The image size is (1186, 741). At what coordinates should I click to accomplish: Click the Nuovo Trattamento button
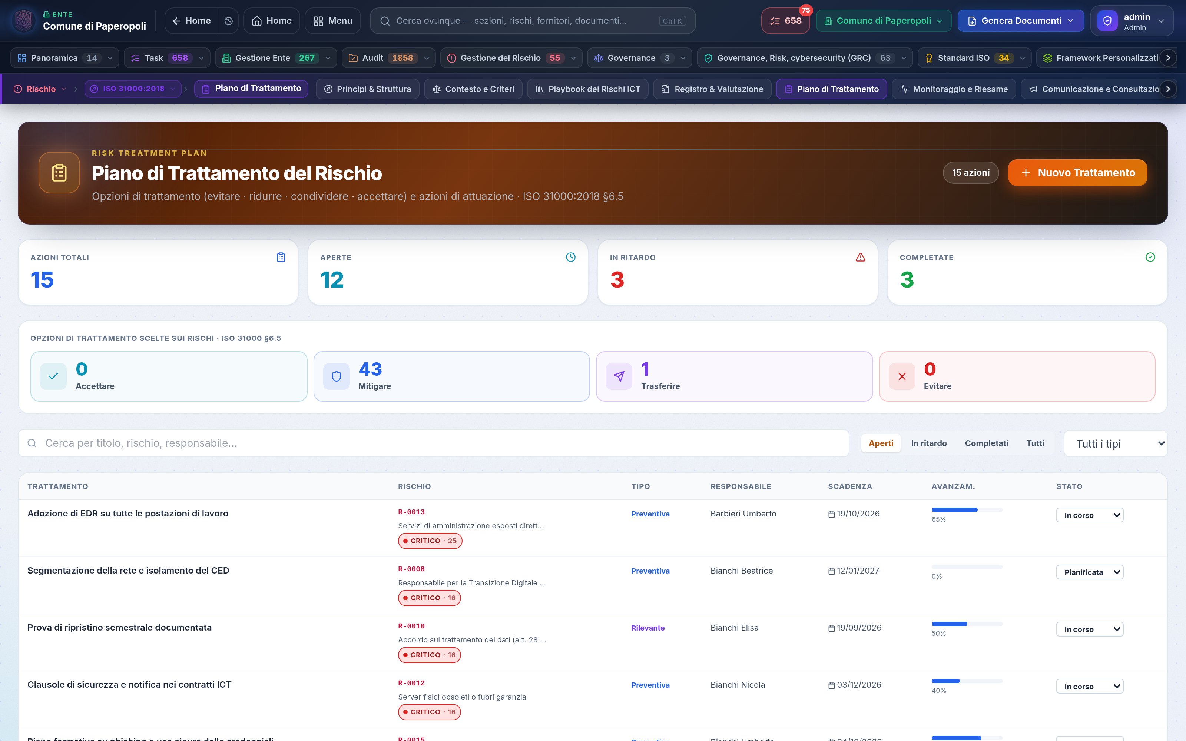coord(1077,173)
